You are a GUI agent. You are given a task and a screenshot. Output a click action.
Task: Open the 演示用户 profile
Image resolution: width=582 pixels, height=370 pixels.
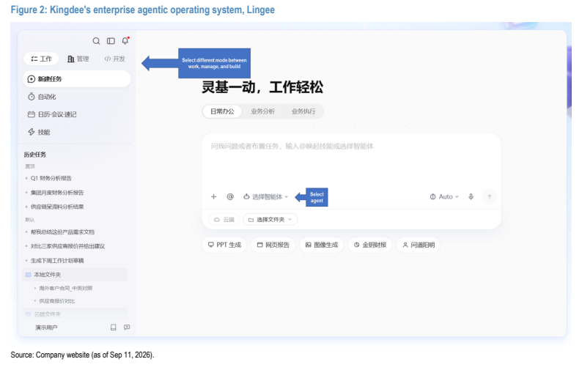(46, 328)
